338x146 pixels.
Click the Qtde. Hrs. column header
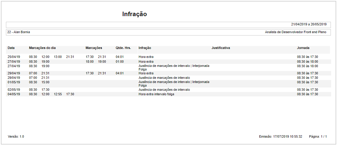coord(123,48)
